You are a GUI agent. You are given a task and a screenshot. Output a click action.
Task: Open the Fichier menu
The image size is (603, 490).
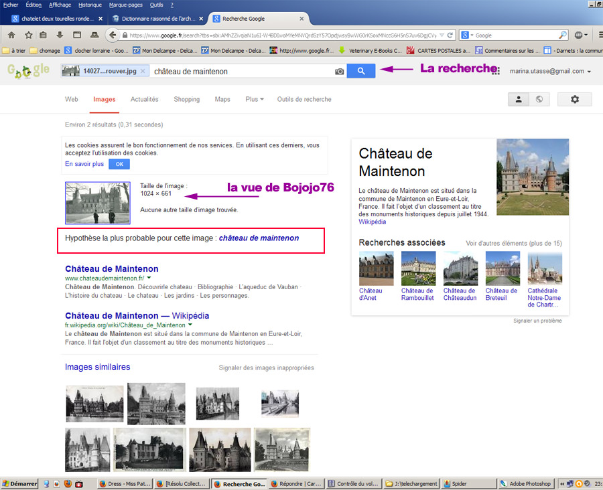point(11,5)
